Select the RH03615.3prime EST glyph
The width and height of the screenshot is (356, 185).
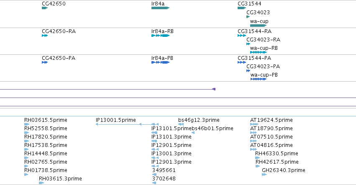[41, 183]
